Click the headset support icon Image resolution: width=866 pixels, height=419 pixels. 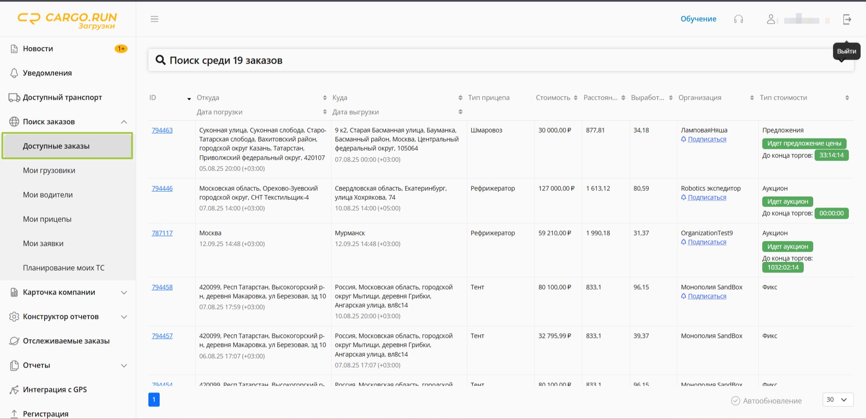tap(738, 19)
